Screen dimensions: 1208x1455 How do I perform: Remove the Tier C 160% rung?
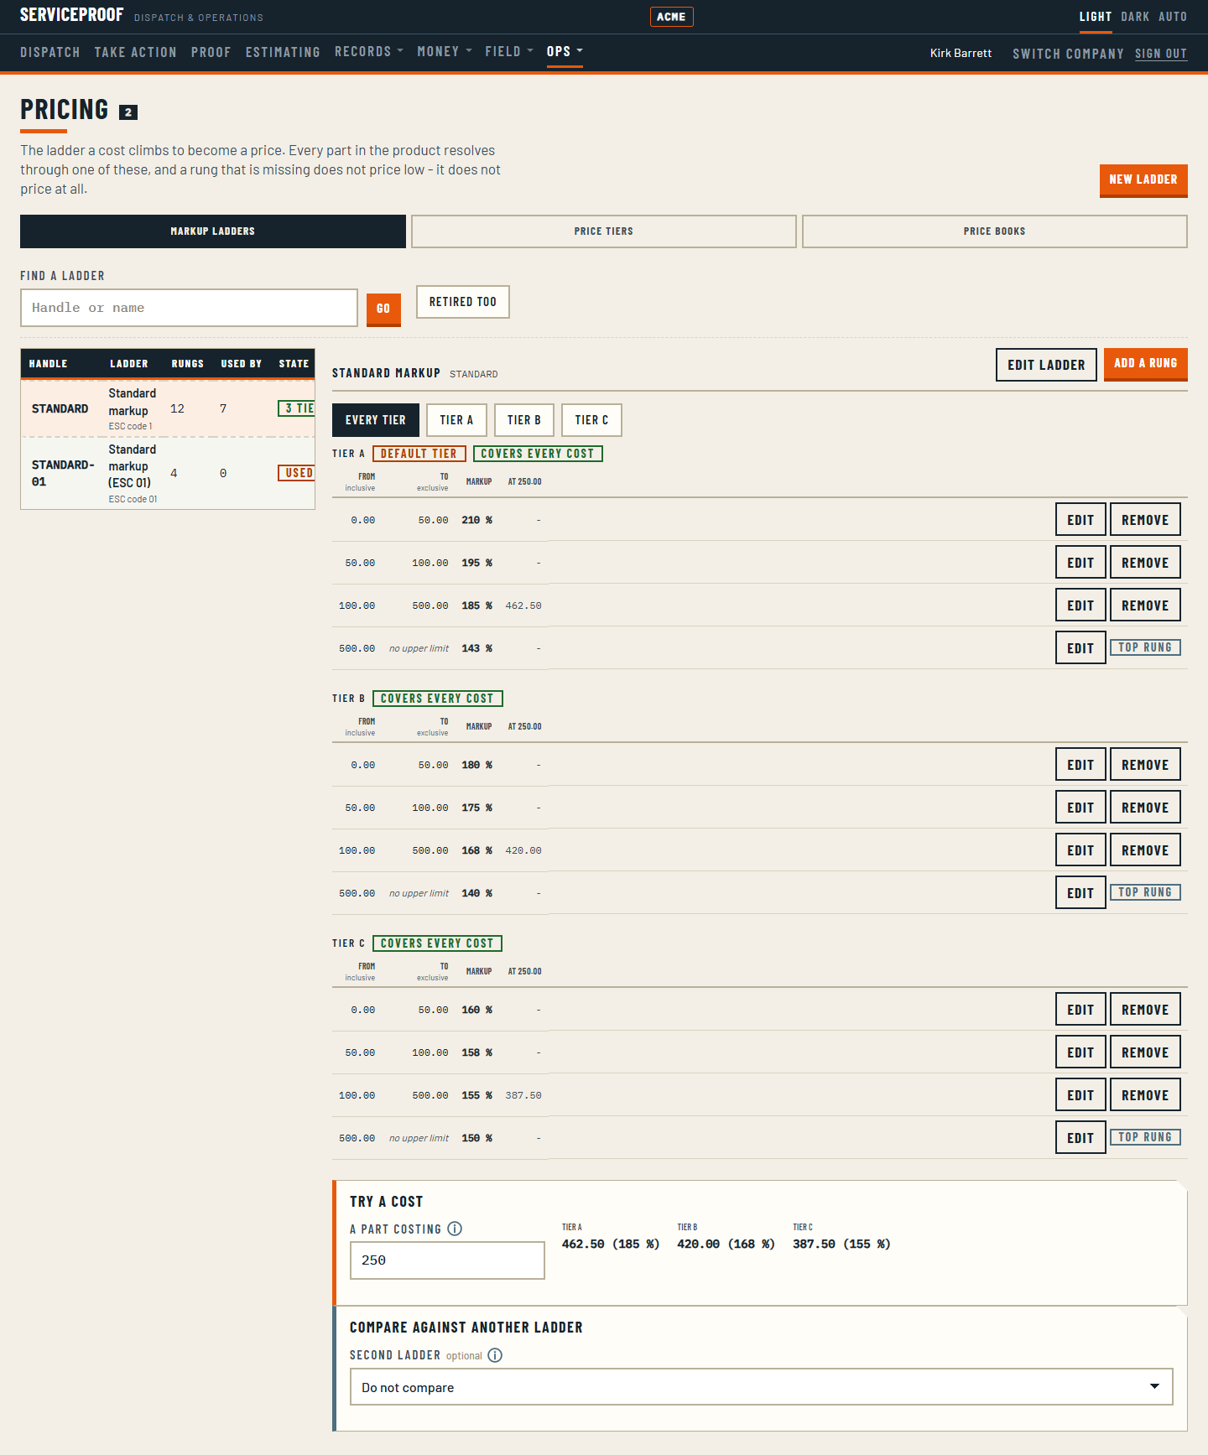coord(1145,1010)
